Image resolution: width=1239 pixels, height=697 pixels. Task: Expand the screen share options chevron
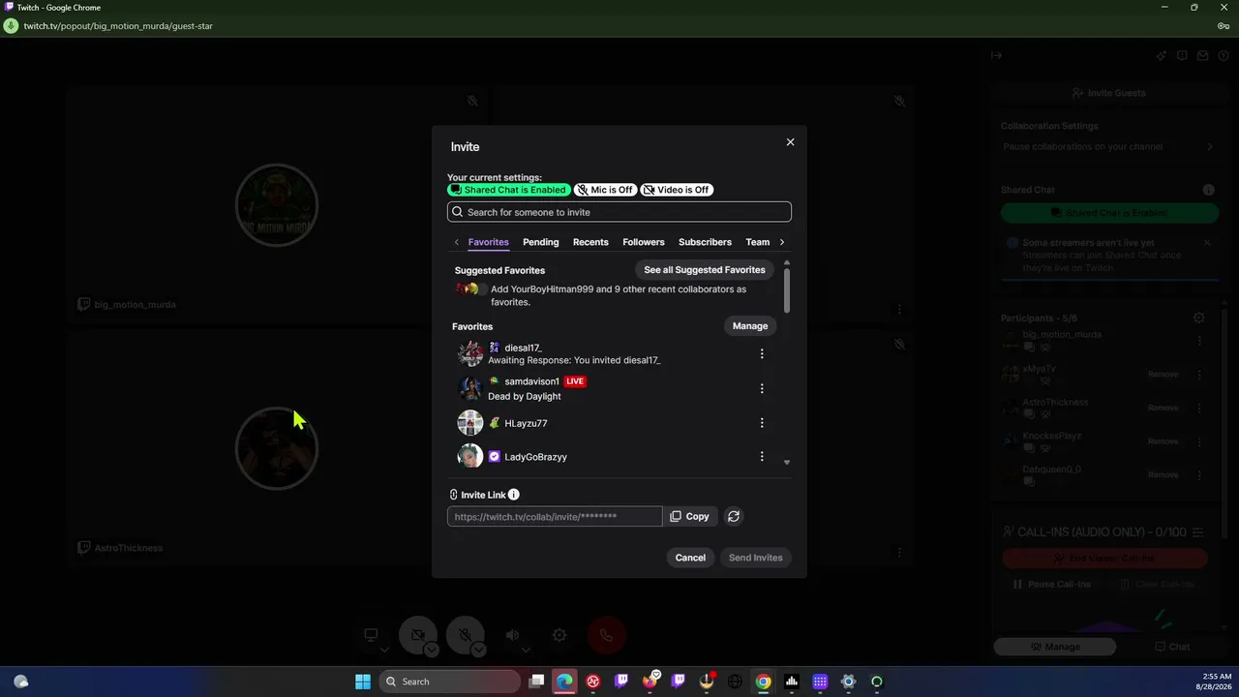click(384, 650)
